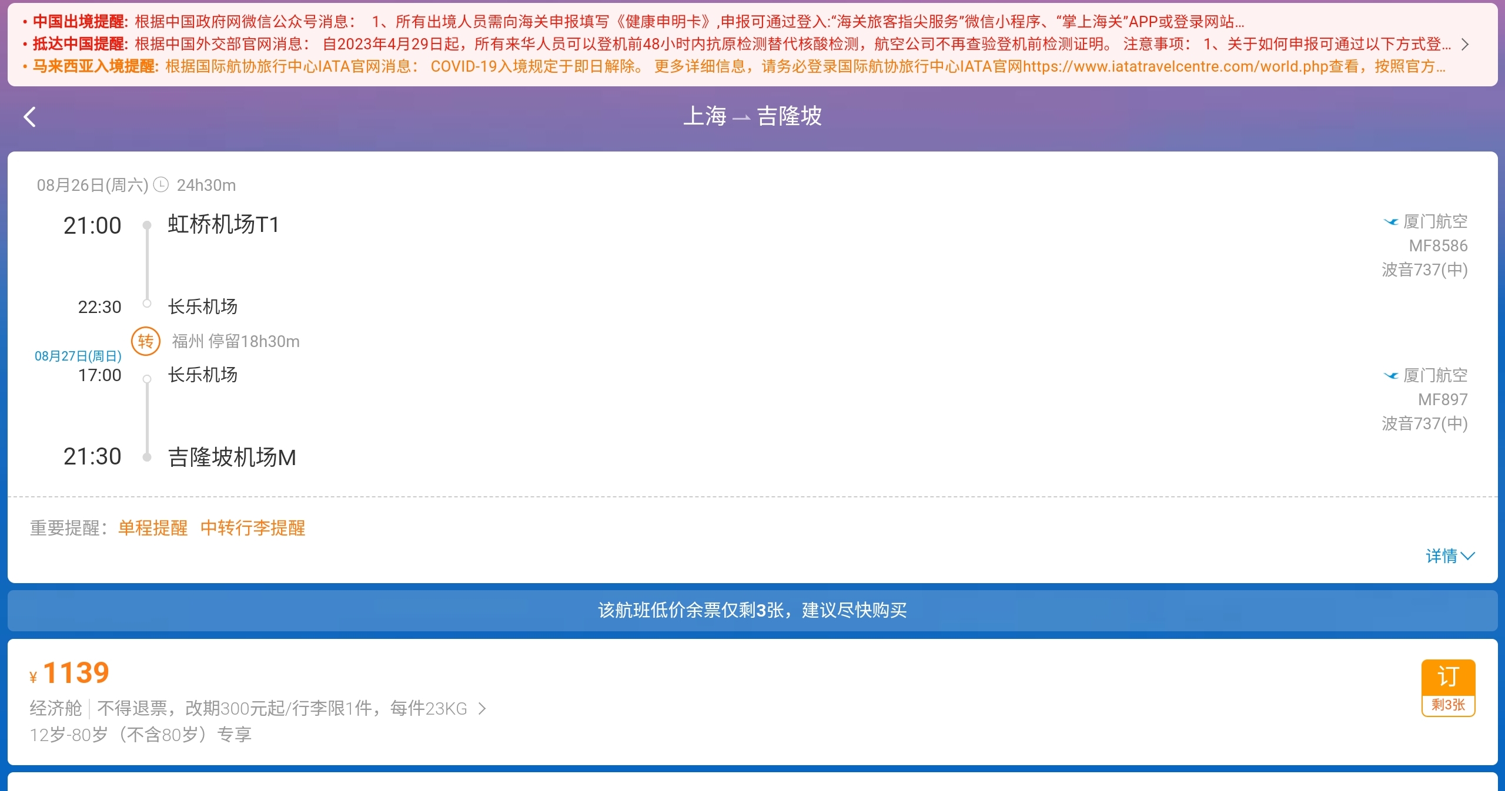Viewport: 1505px width, 791px height.
Task: Click 08月26日(周六) date label
Action: pos(92,185)
